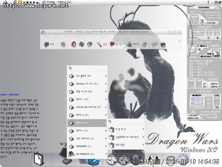Click the icon atop the drives menu
Image resolution: width=222 pixels, height=167 pixels.
(x=70, y=68)
